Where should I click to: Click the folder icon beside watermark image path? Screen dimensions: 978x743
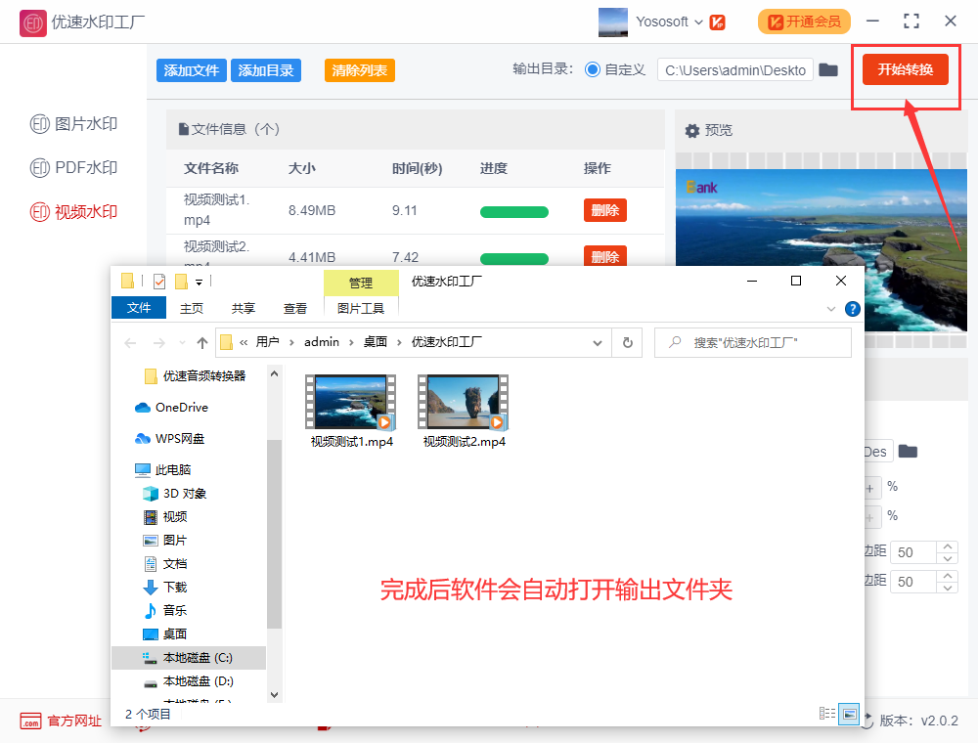click(x=908, y=452)
